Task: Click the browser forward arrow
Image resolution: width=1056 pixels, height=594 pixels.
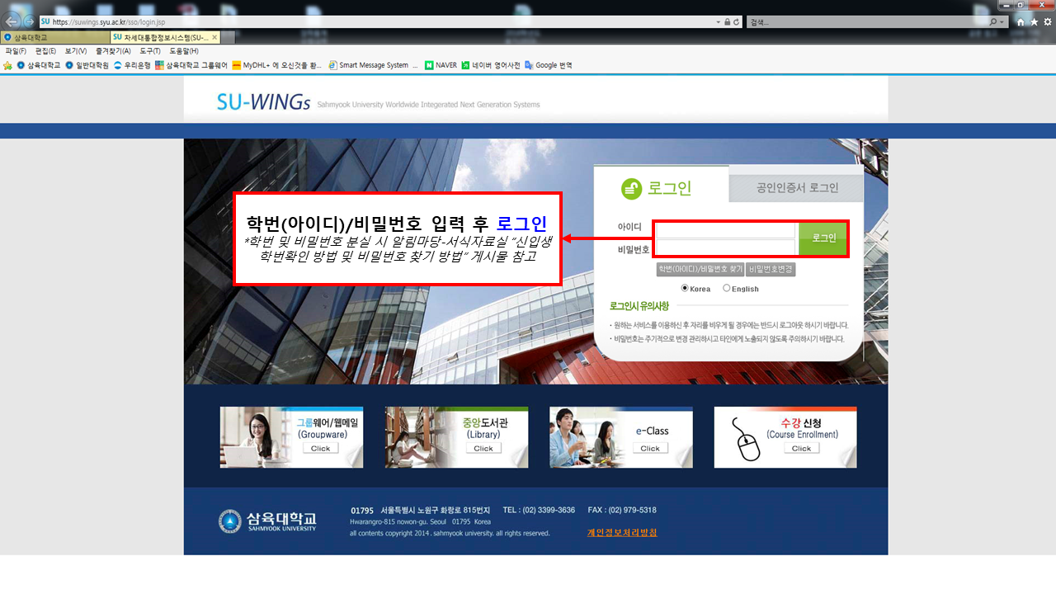Action: (x=29, y=21)
